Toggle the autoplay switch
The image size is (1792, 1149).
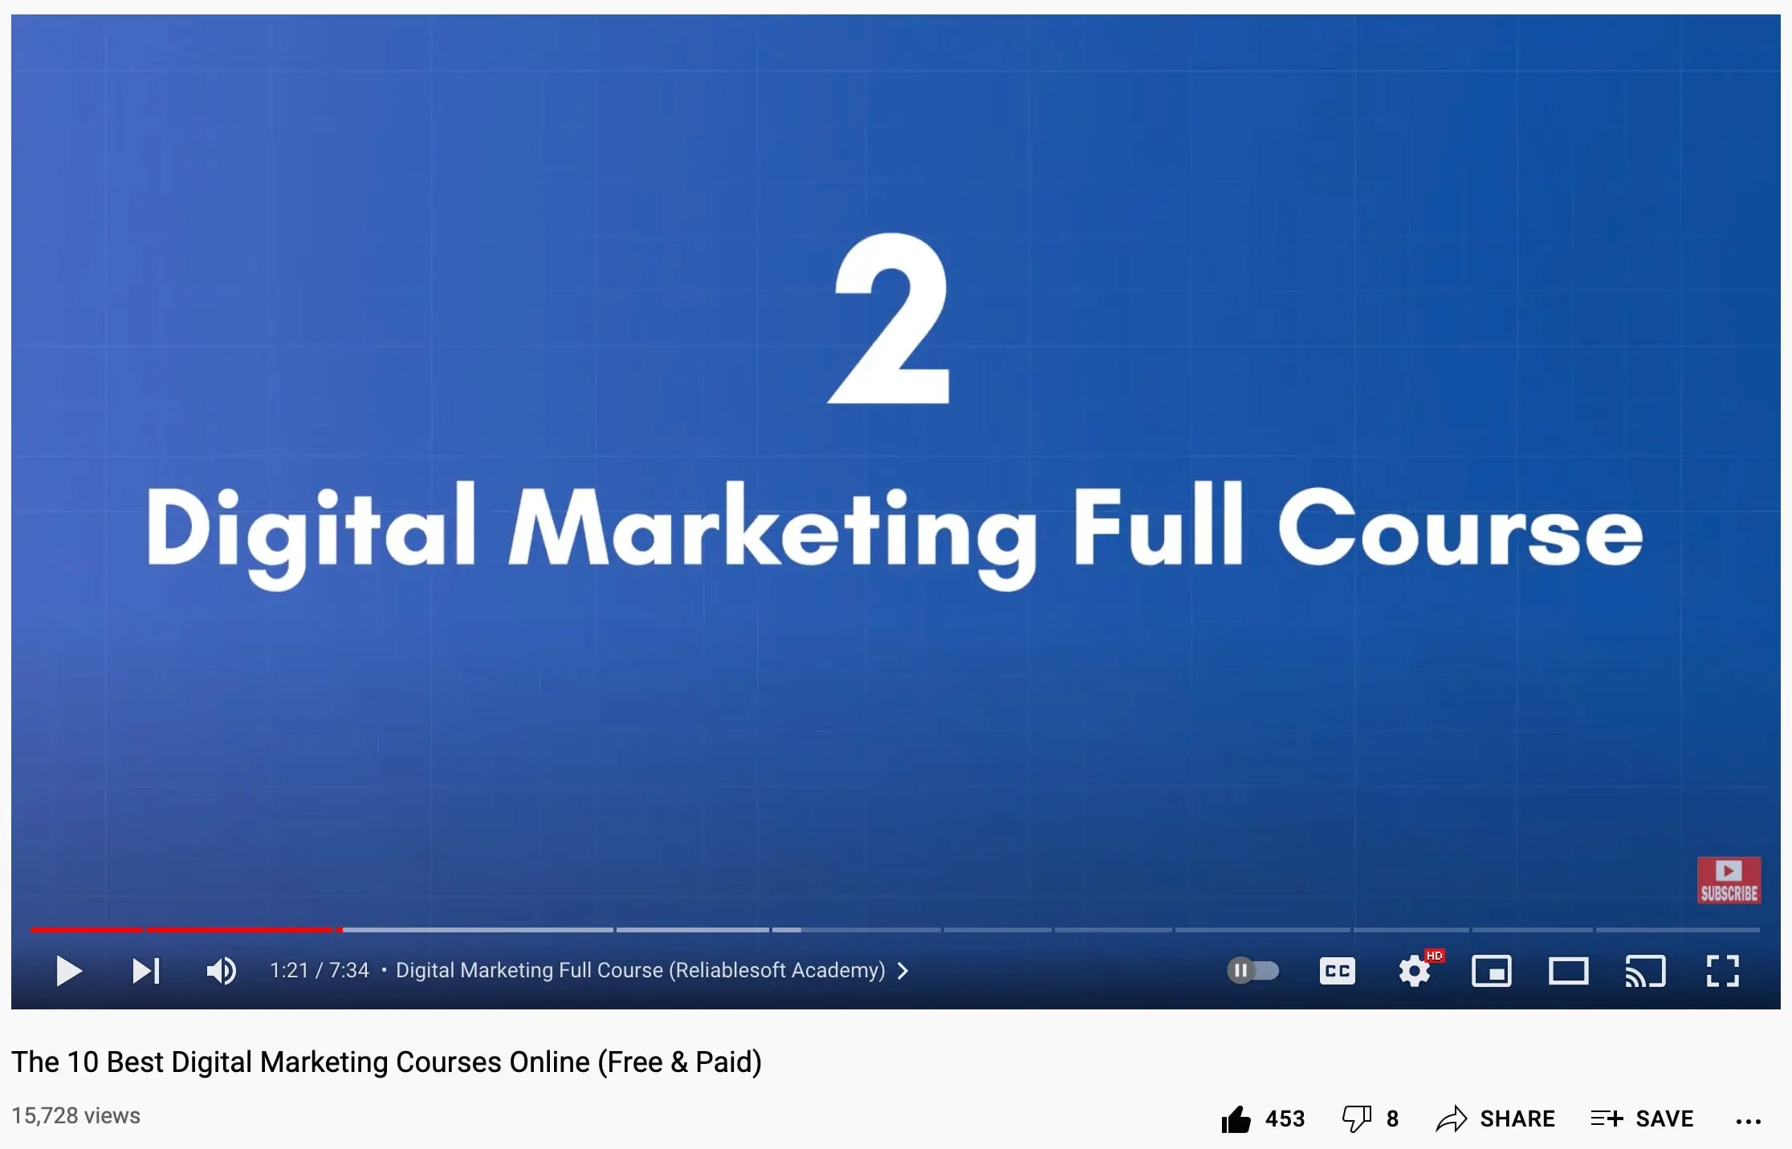[1252, 971]
